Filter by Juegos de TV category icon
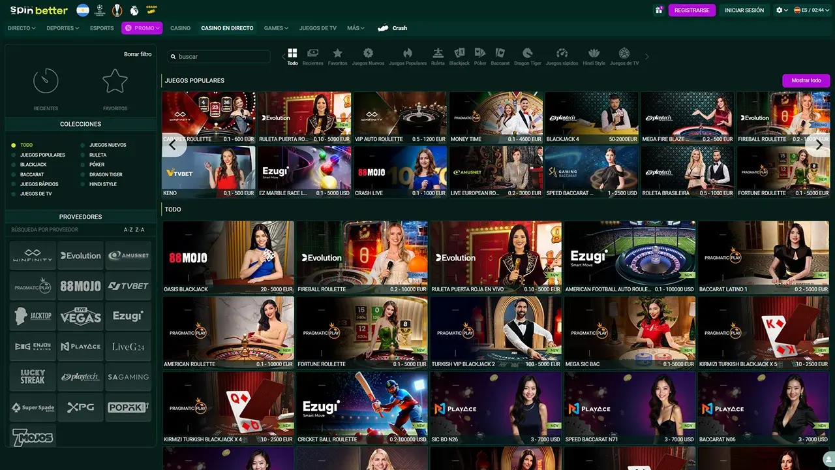 click(x=624, y=57)
